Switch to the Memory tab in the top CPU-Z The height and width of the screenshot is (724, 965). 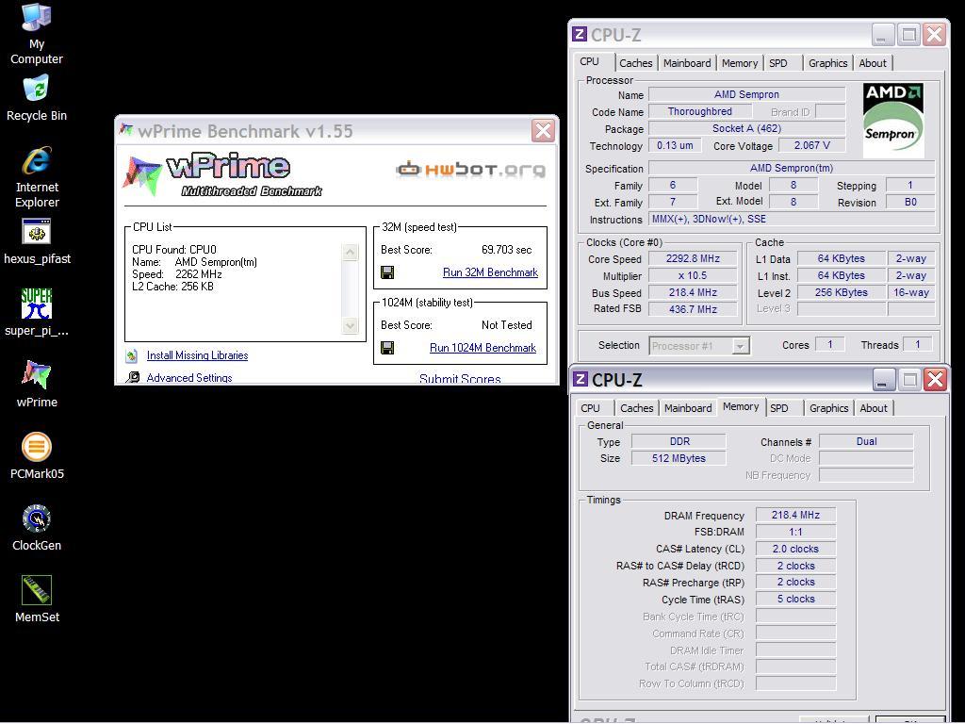pos(739,63)
